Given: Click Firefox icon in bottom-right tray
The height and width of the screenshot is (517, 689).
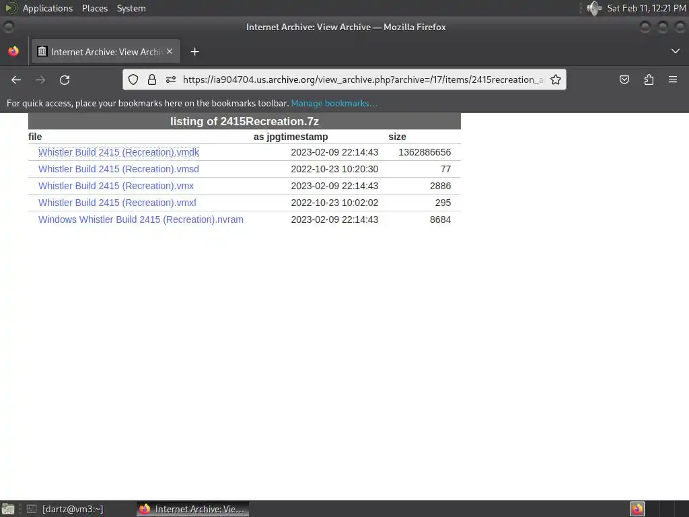Looking at the screenshot, I should pos(637,509).
